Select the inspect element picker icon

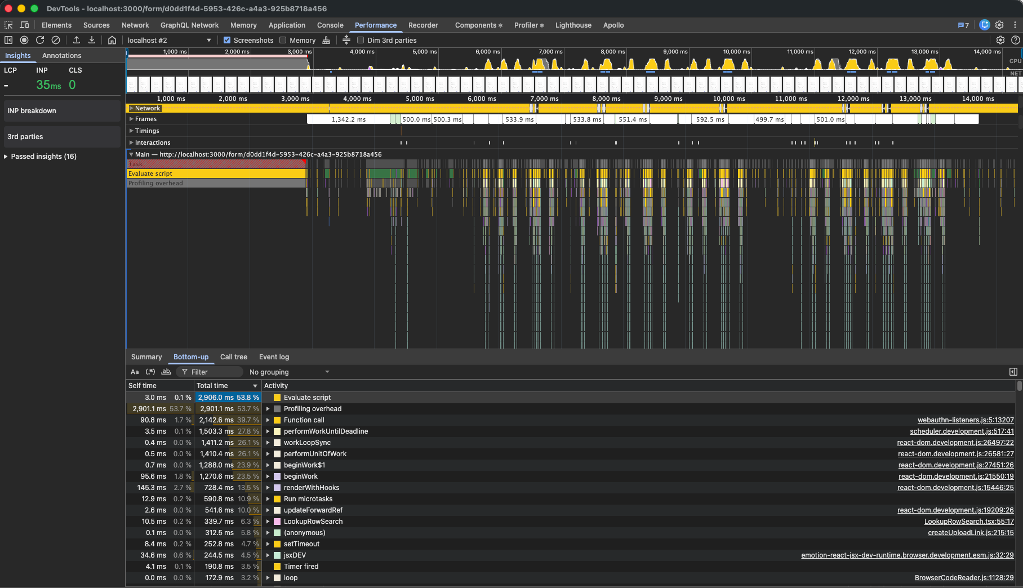pyautogui.click(x=8, y=25)
